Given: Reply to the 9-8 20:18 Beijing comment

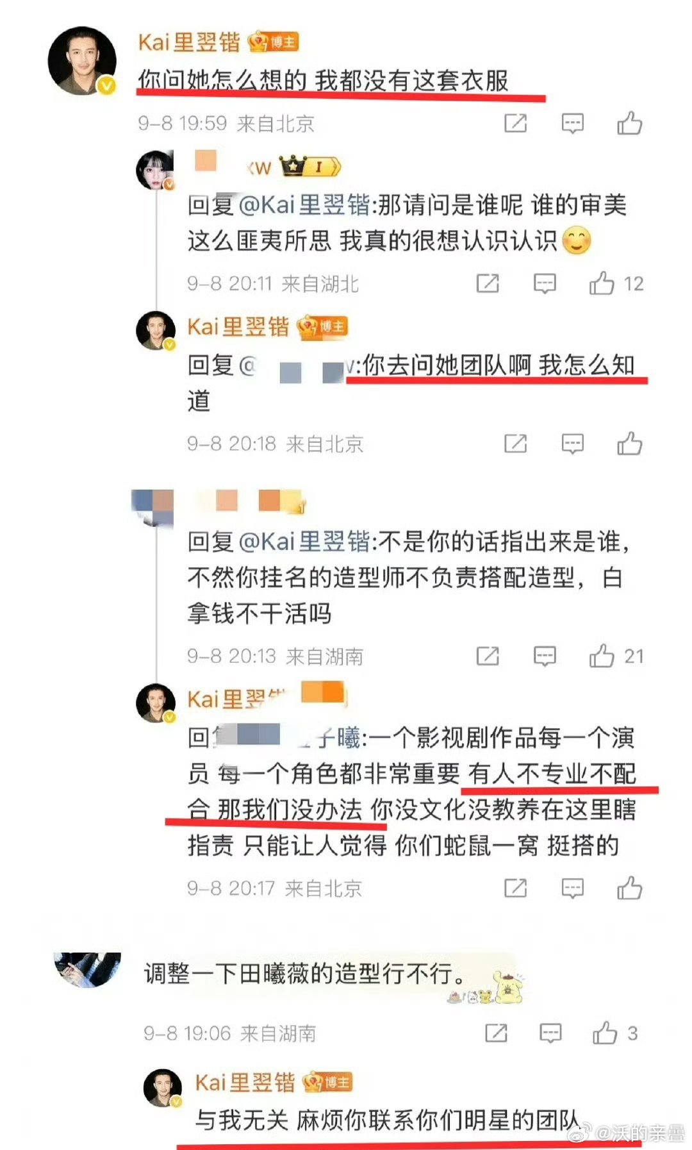Looking at the screenshot, I should point(572,444).
